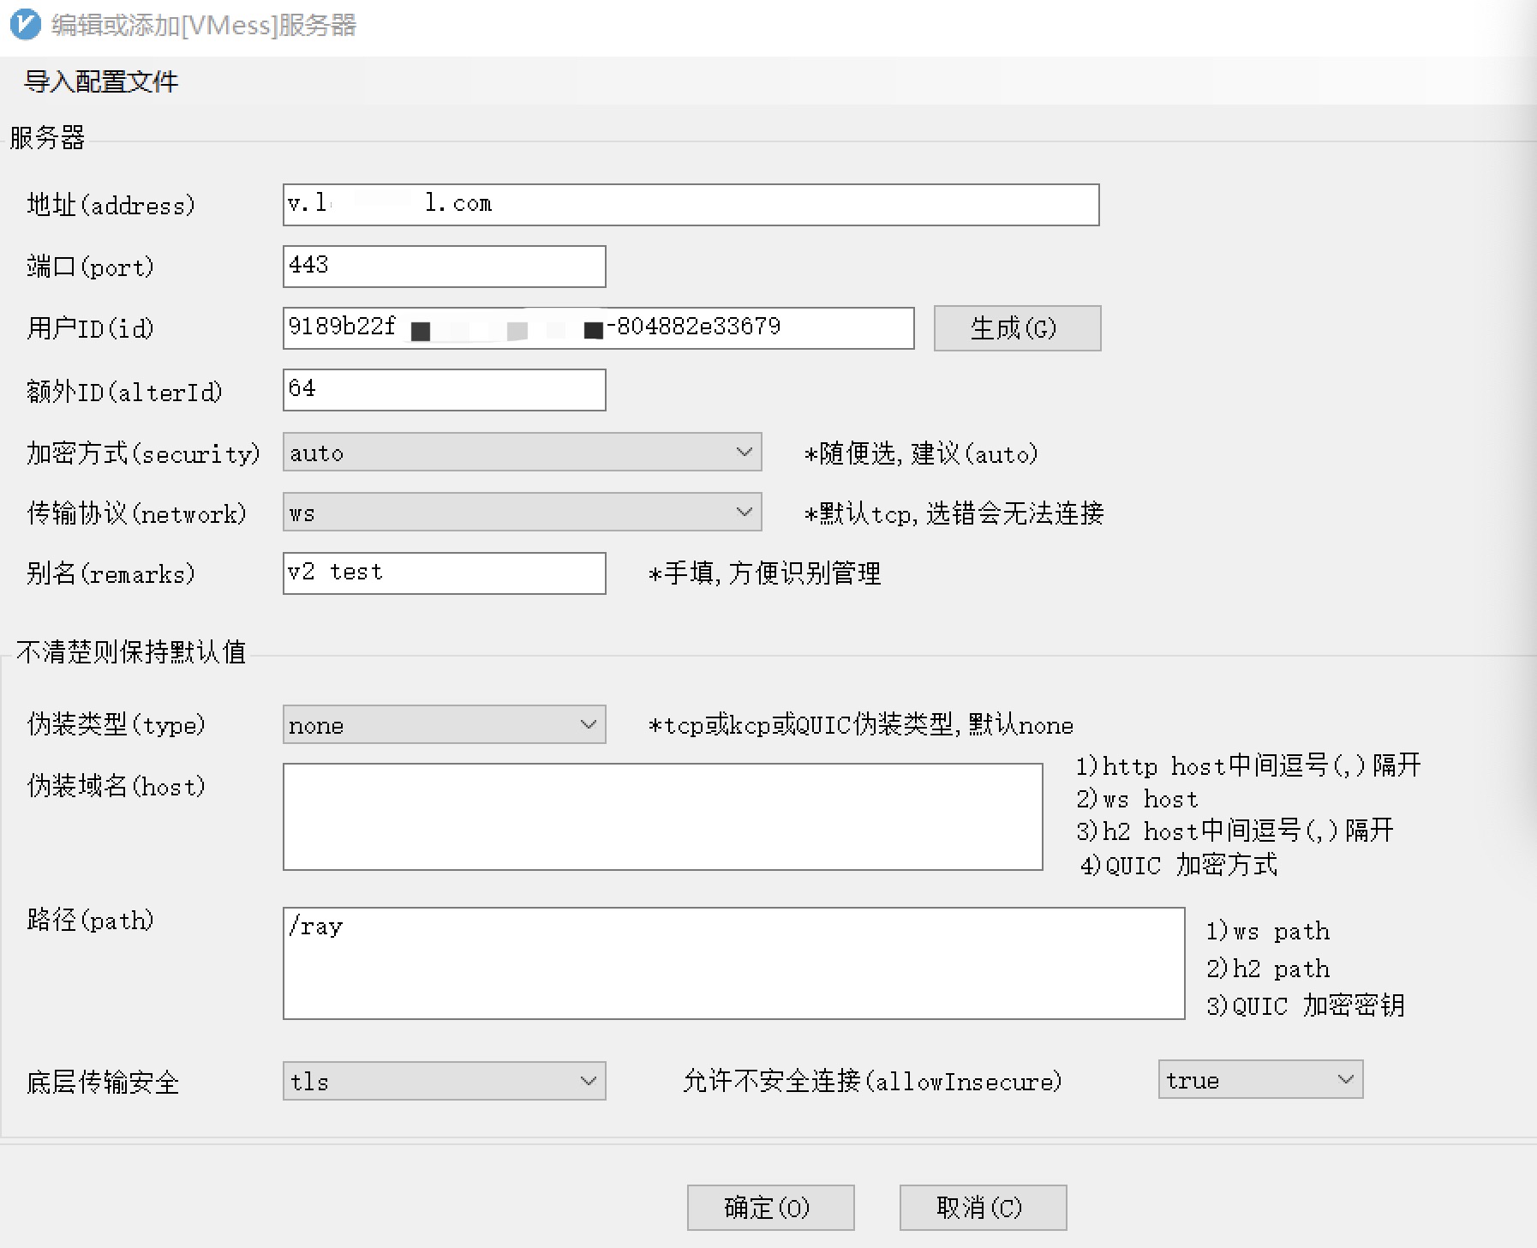Click the chevron on the none type combo box
The height and width of the screenshot is (1248, 1537).
coord(588,725)
